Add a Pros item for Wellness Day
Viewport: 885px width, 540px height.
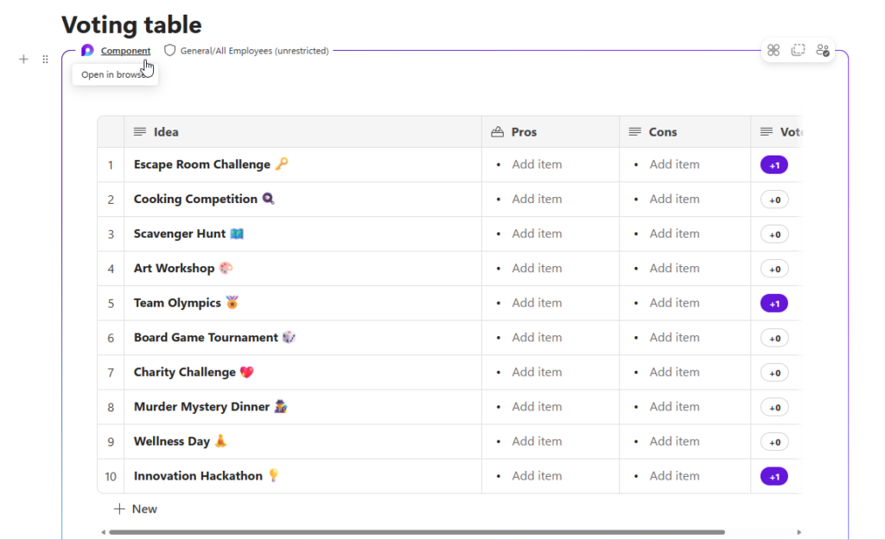point(537,442)
